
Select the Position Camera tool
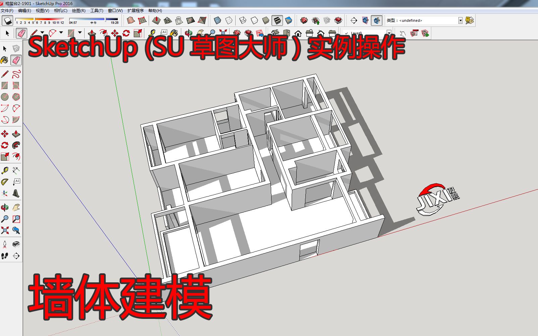point(5,244)
